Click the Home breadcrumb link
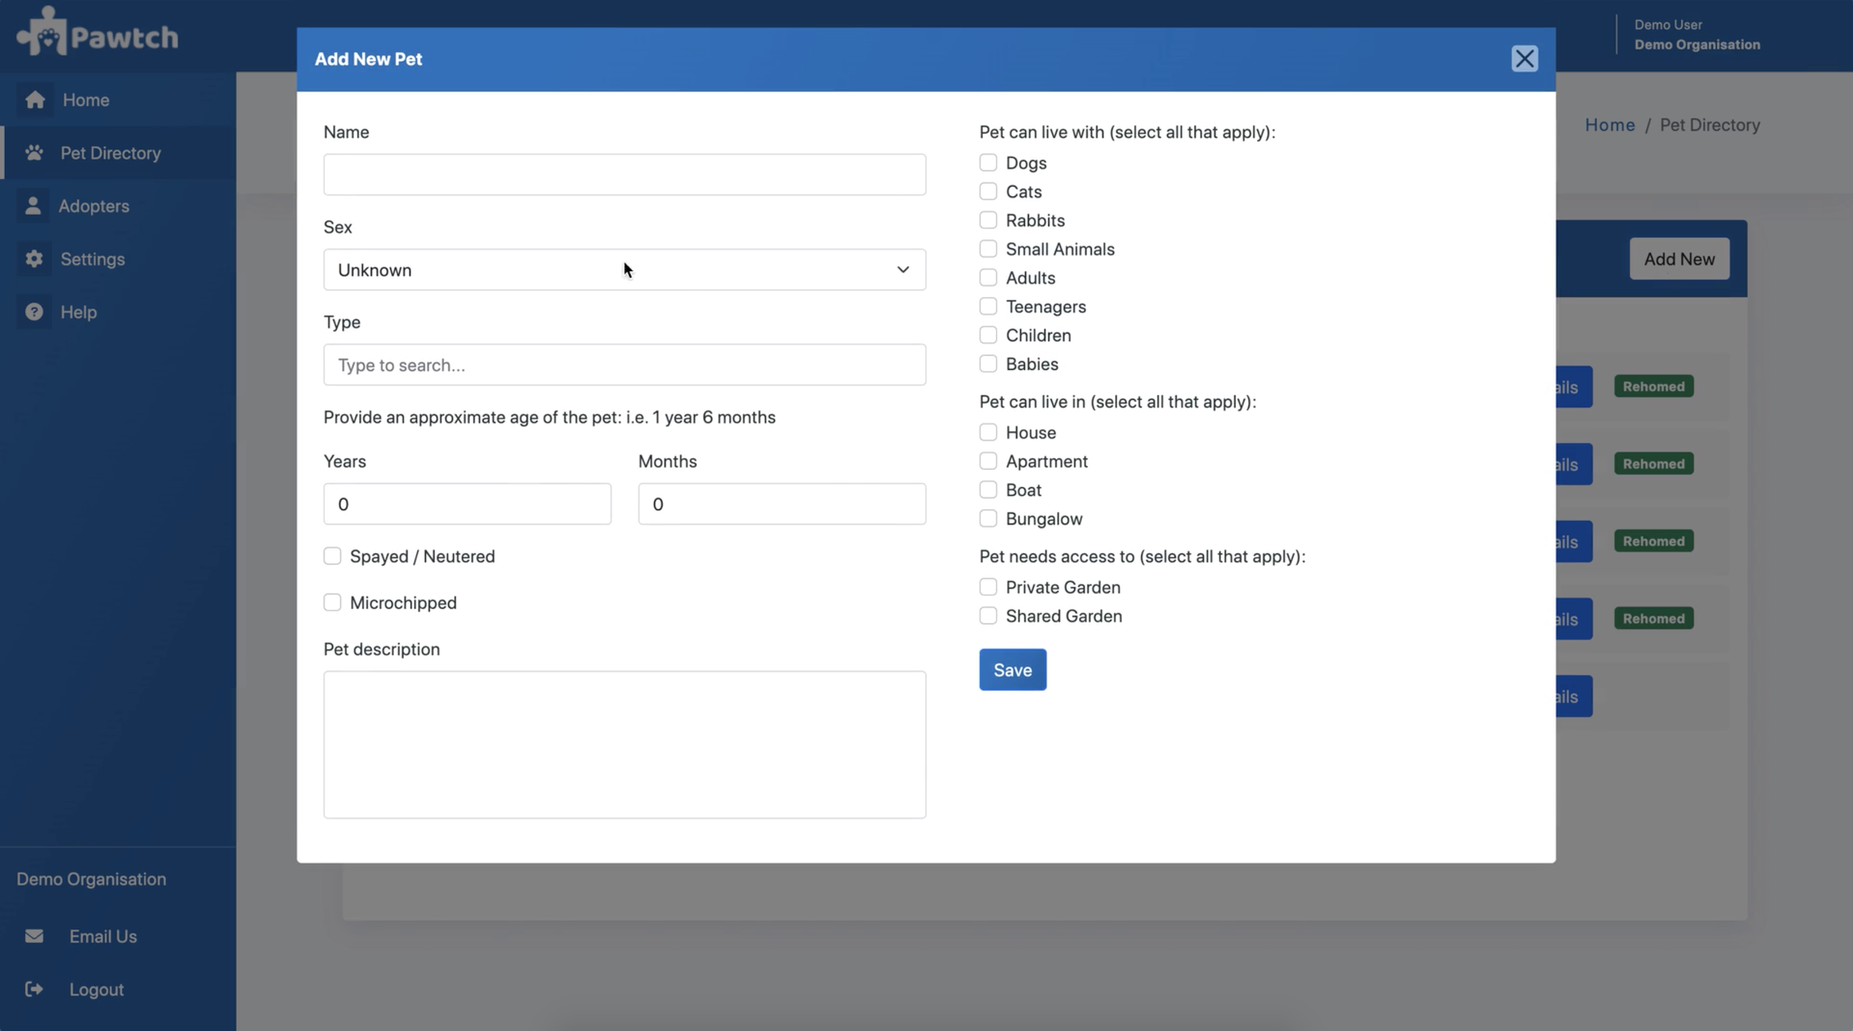The image size is (1853, 1031). coord(1610,125)
